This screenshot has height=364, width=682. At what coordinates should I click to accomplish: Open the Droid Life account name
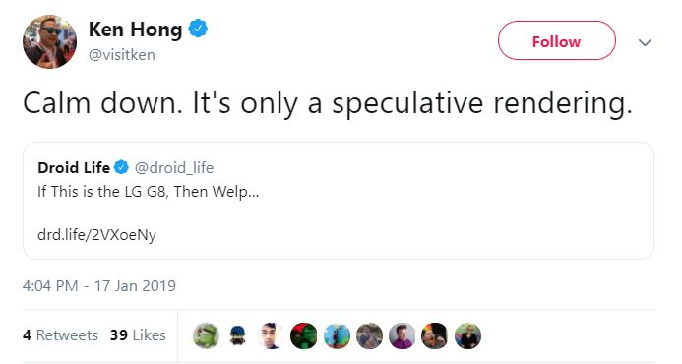74,167
